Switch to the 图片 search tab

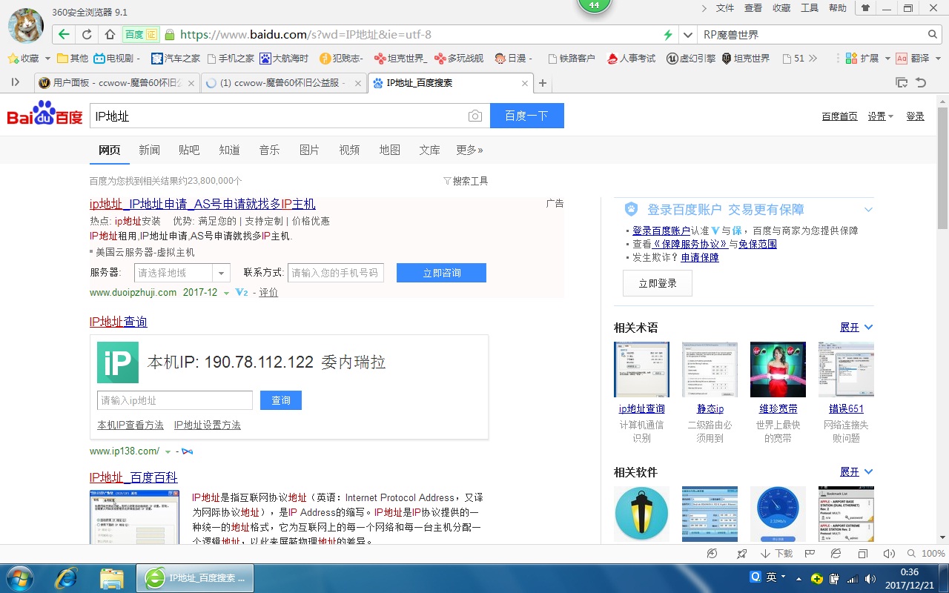pyautogui.click(x=309, y=150)
